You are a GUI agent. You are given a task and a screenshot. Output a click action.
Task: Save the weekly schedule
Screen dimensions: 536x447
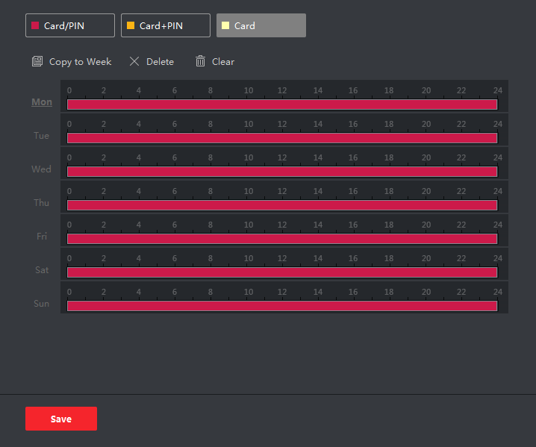click(61, 419)
